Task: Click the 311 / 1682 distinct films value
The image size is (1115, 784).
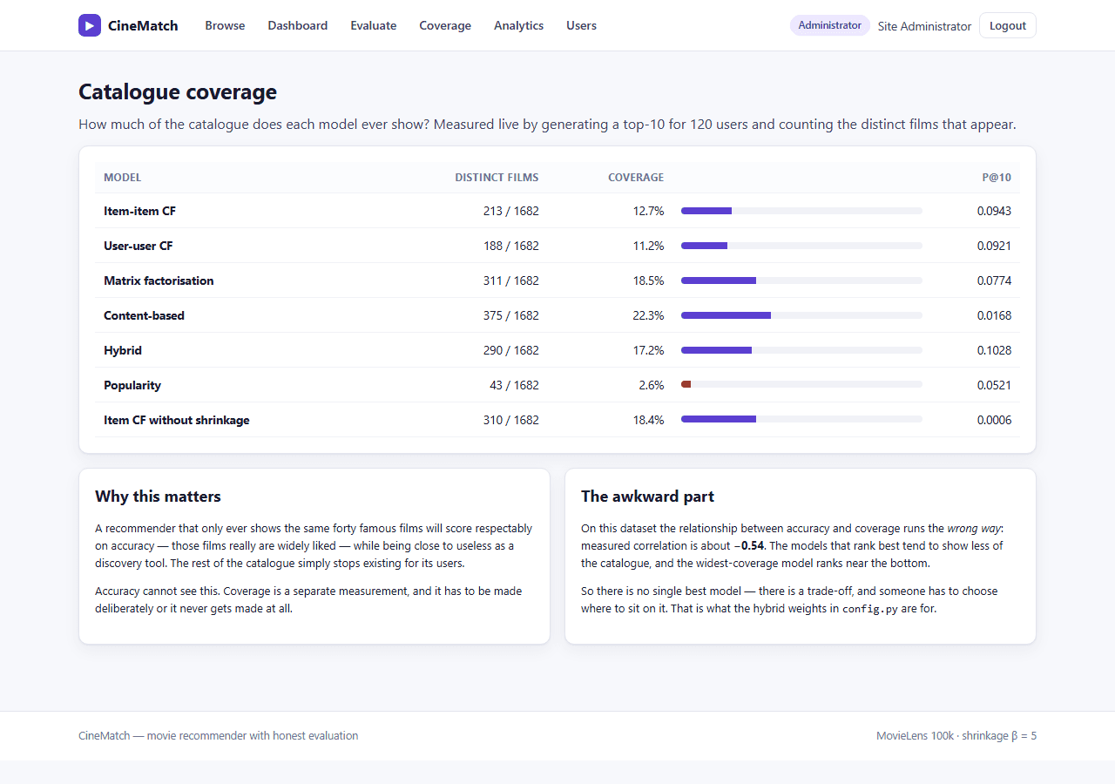Action: coord(511,280)
